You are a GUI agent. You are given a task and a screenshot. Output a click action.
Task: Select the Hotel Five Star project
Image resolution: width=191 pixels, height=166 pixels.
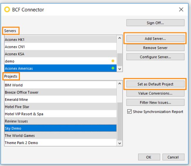pyautogui.click(x=61, y=107)
